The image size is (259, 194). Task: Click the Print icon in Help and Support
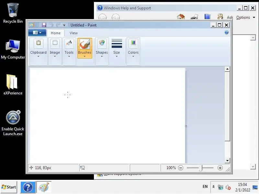coord(194,17)
